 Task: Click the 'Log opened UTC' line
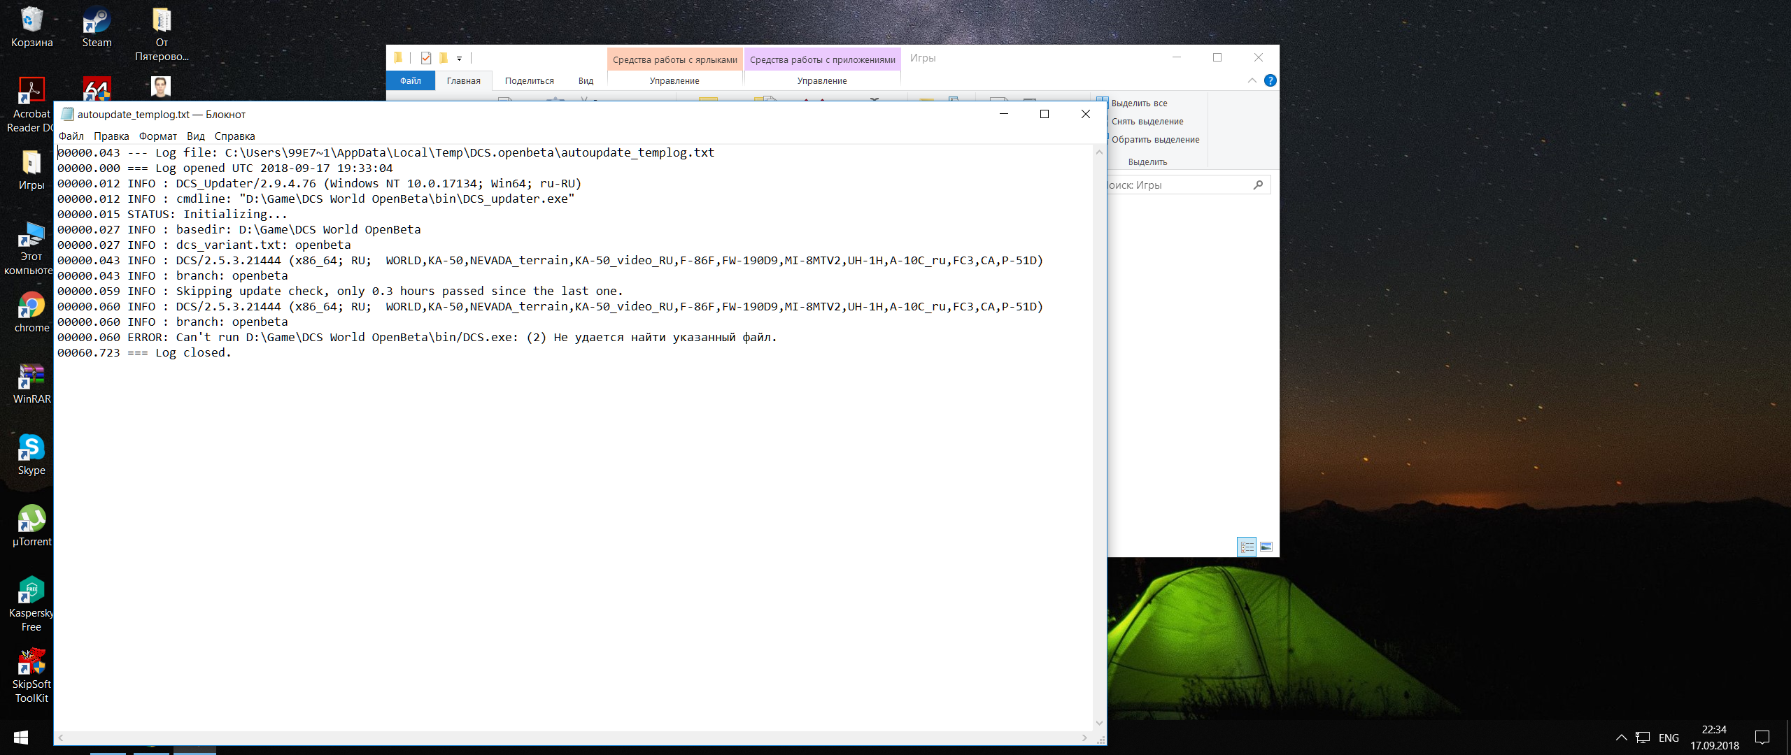click(225, 168)
